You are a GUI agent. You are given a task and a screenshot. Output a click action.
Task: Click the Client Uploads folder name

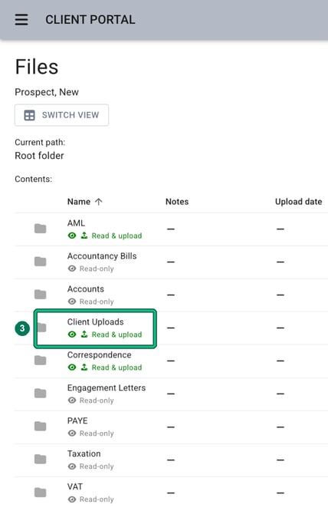pyautogui.click(x=95, y=322)
